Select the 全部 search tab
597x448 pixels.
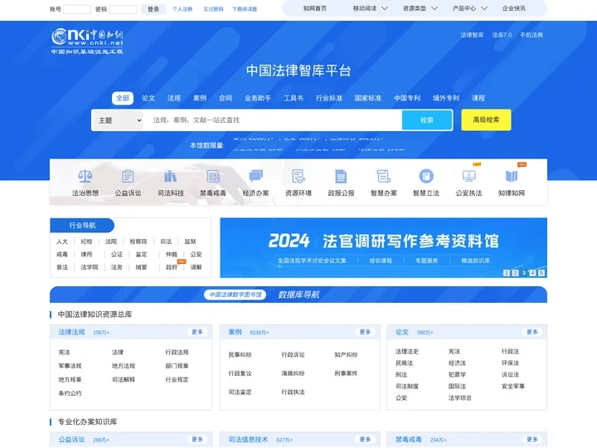(123, 98)
